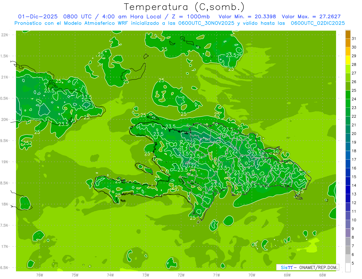Screen dimensions: 362x279
Task: Click the 'Temperatura (C,somb.)' title
Action: pyautogui.click(x=184, y=7)
